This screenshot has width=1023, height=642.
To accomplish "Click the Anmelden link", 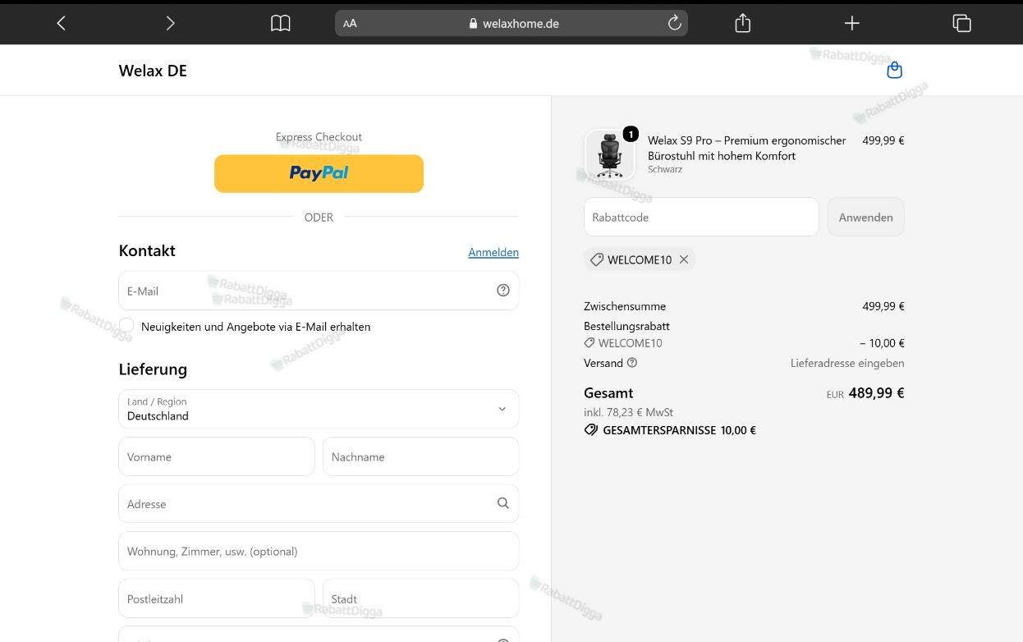I will [x=493, y=252].
